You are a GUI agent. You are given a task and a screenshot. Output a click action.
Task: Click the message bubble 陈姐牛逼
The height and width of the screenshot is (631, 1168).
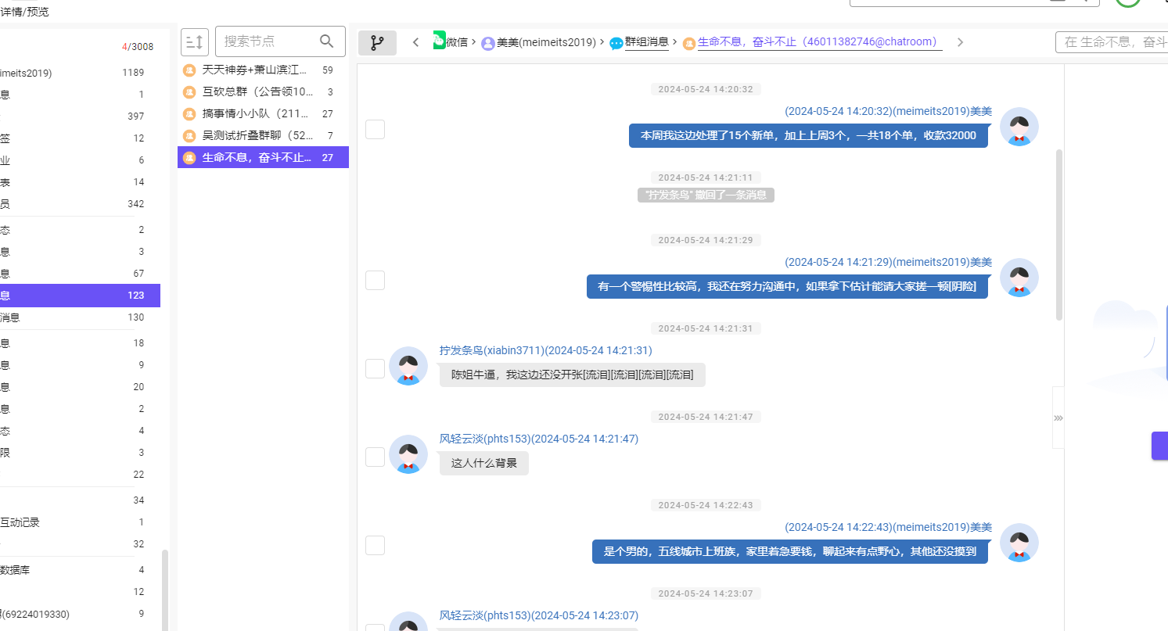(x=572, y=375)
